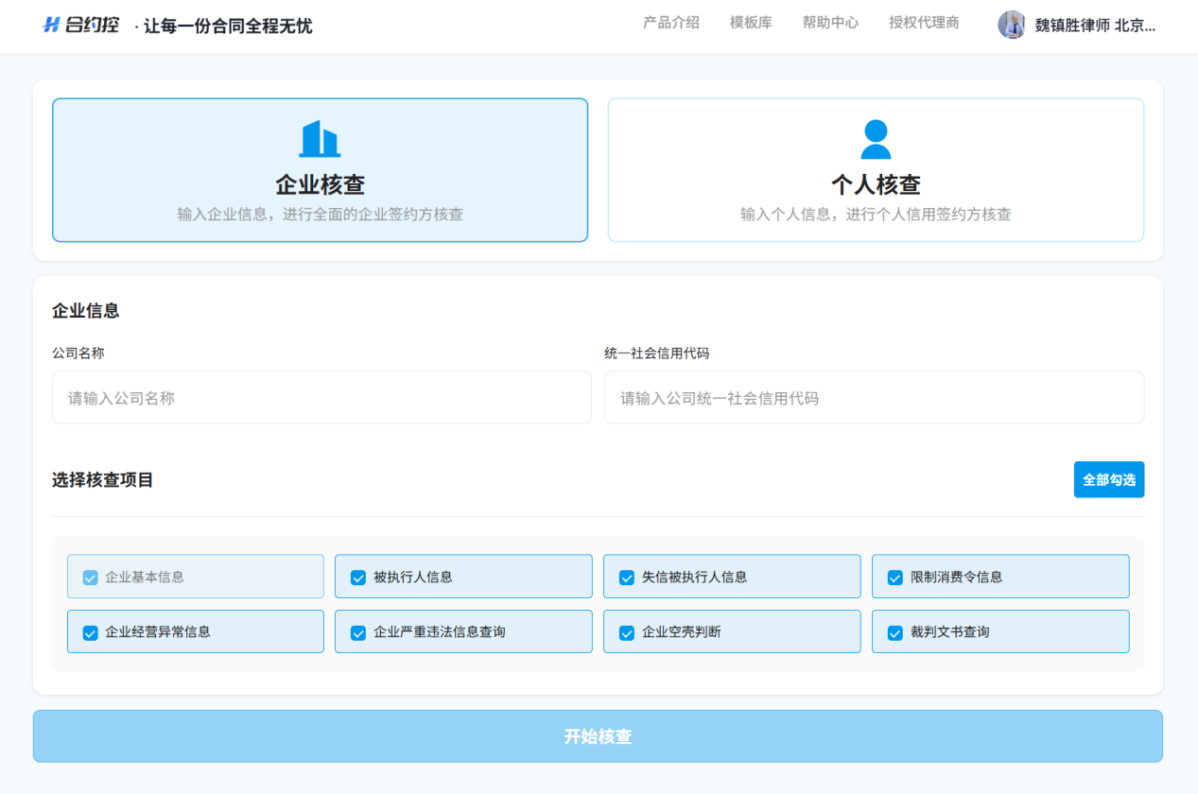The image size is (1198, 794).
Task: Select the 企业核查 tab heading
Action: pyautogui.click(x=320, y=184)
